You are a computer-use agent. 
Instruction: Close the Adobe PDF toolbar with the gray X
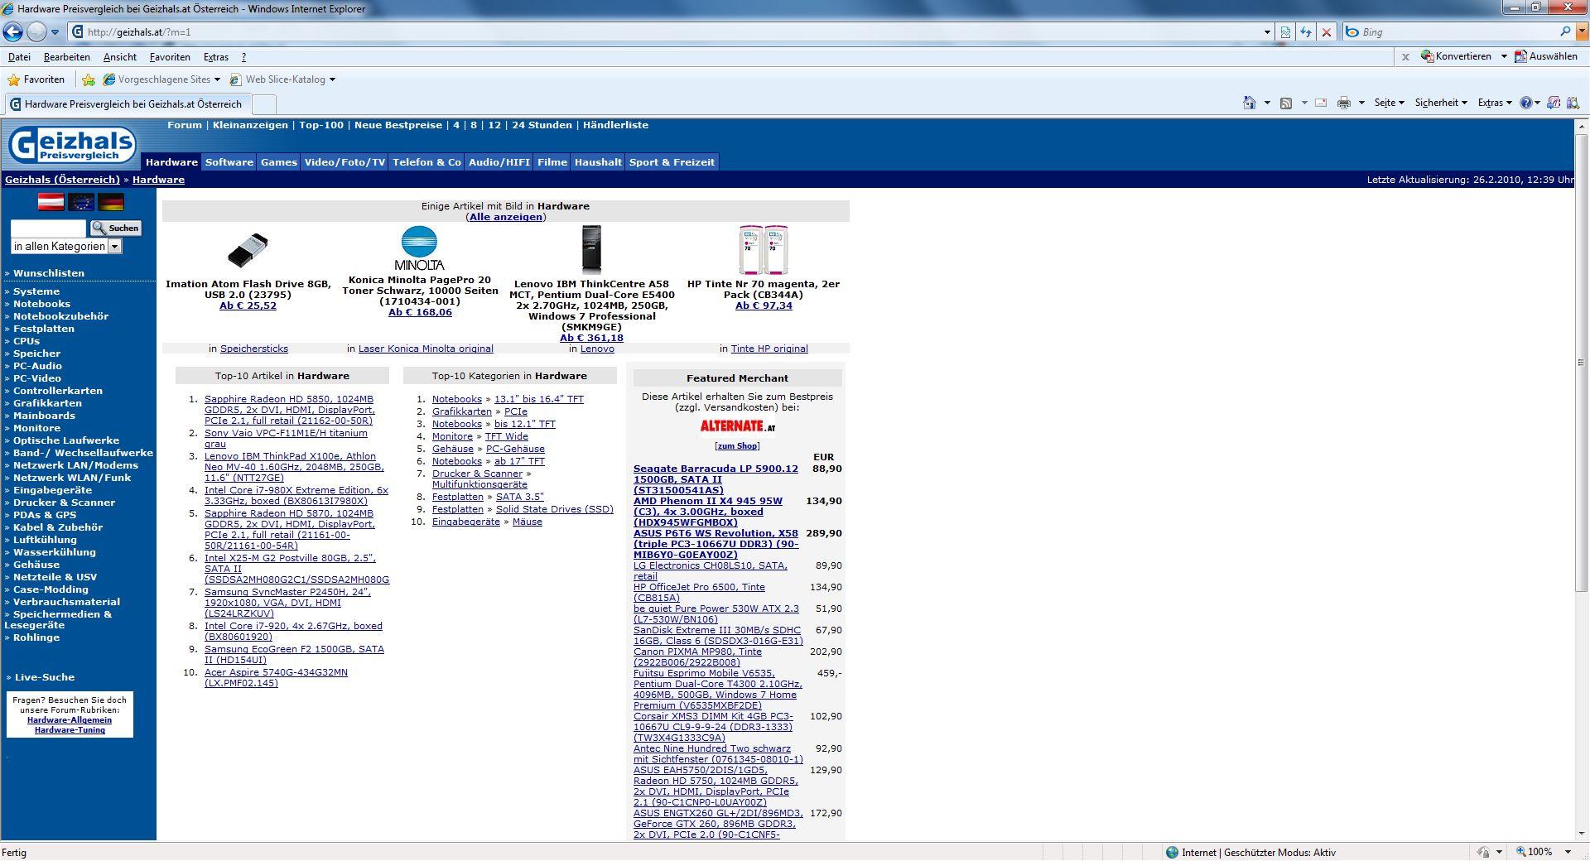point(1405,57)
